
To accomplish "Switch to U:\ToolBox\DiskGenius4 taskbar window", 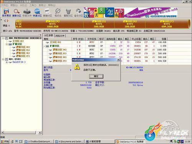I will (x=39, y=142).
